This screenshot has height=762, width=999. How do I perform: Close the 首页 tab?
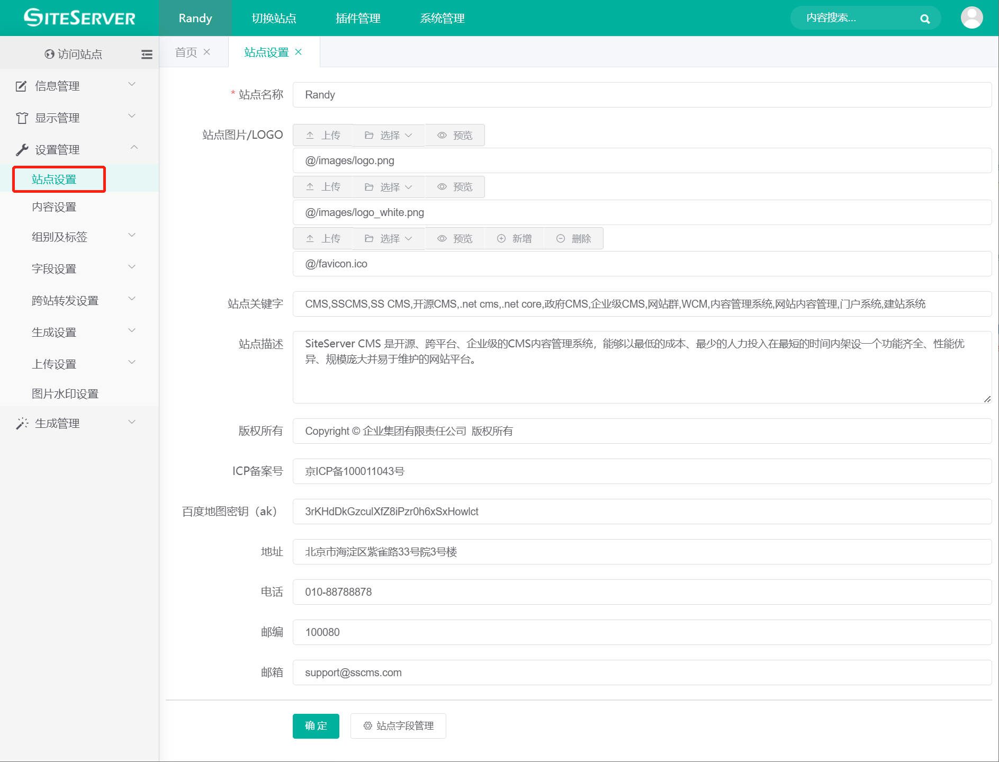point(207,52)
